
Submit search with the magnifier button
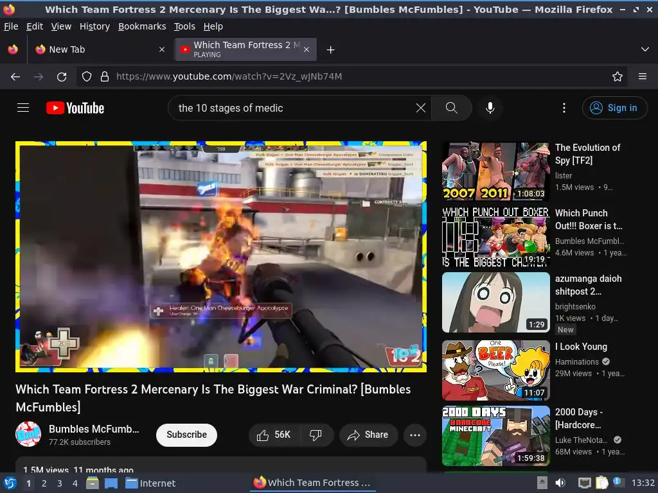(x=452, y=108)
